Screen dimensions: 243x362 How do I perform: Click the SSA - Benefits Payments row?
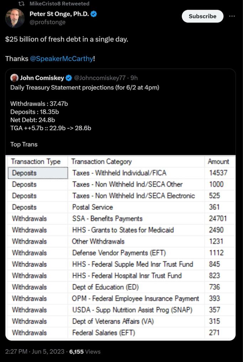click(107, 219)
